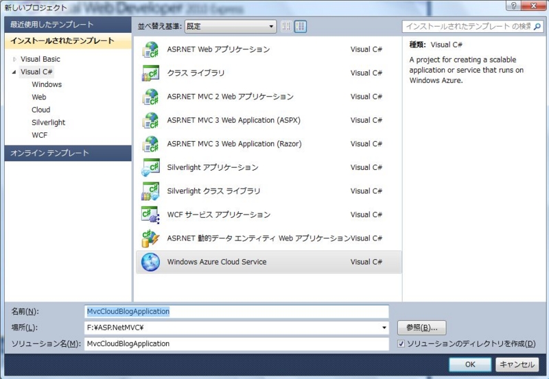
Task: Select Silverlight under Visual C#
Action: point(48,123)
